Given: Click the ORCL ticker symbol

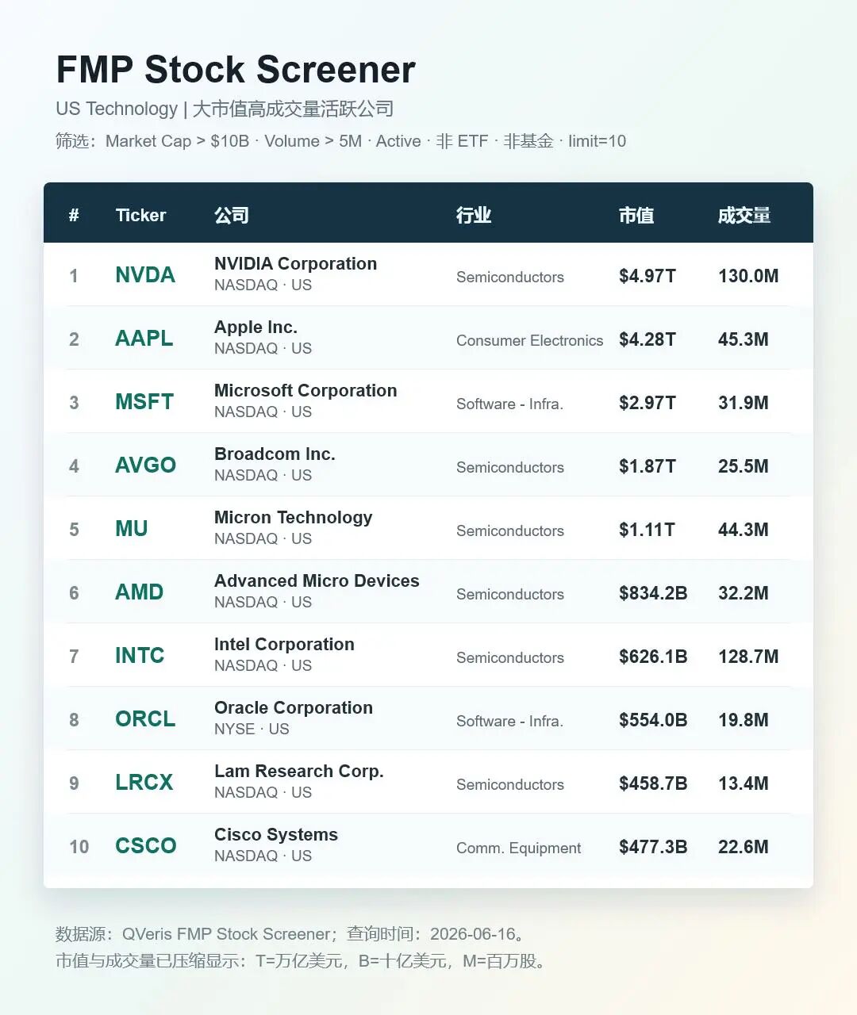Looking at the screenshot, I should coord(145,719).
